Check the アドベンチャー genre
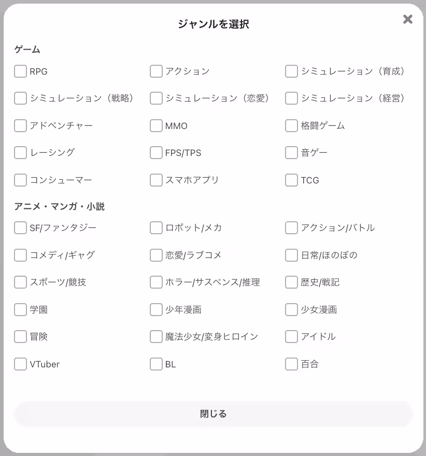Screen dimensions: 426x456 point(20,125)
